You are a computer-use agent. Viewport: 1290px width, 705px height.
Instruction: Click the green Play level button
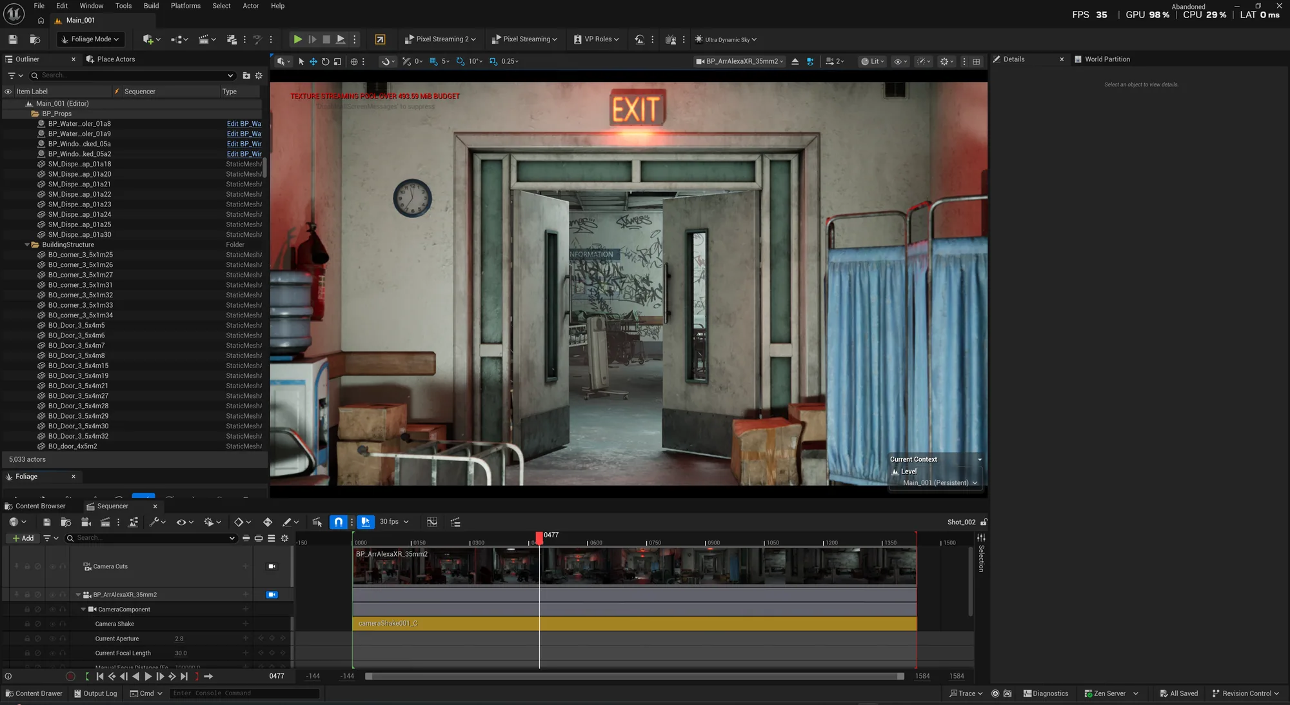point(297,39)
